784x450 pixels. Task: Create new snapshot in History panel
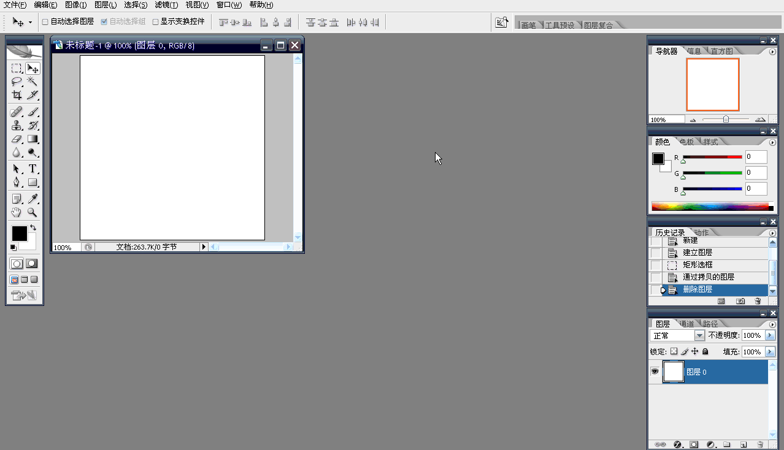click(740, 302)
